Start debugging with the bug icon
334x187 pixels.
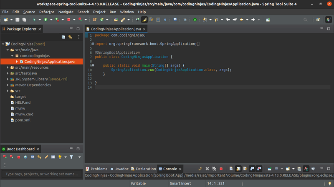(34, 20)
